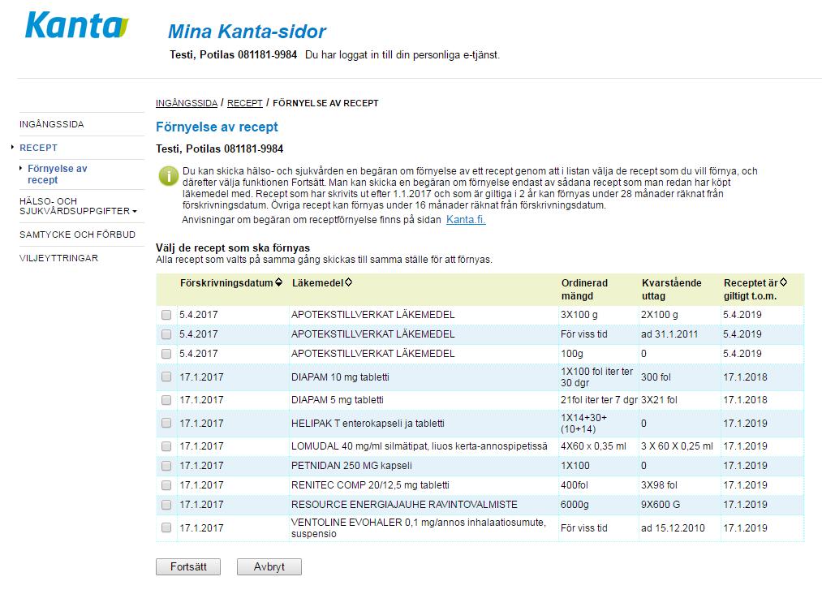This screenshot has height=594, width=822.
Task: Click the Avbryt button
Action: coord(269,566)
